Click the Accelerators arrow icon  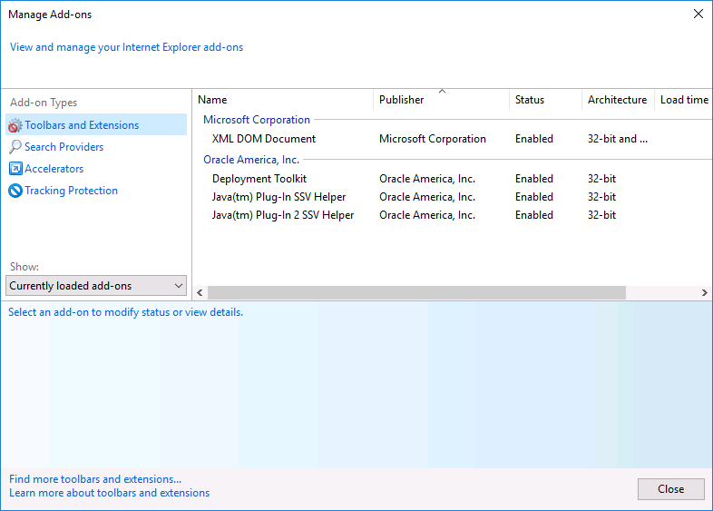pos(15,169)
